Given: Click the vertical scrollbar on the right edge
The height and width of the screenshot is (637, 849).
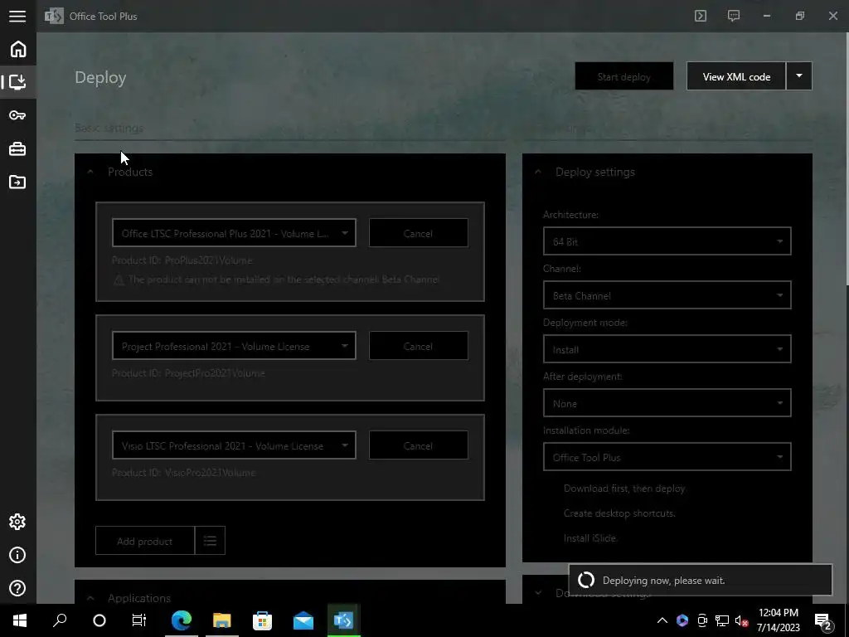Looking at the screenshot, I should [847, 158].
